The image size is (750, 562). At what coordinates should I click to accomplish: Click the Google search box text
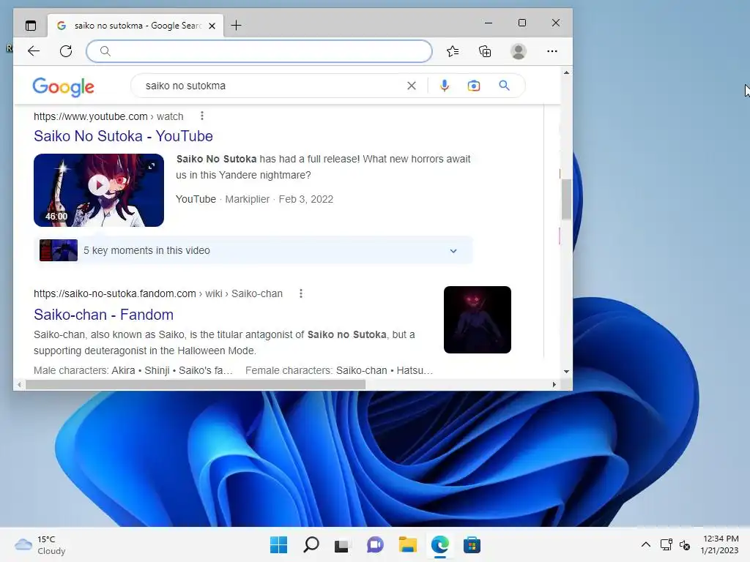click(185, 86)
